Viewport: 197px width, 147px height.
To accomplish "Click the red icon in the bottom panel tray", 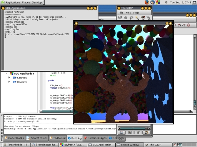I will 175,145.
